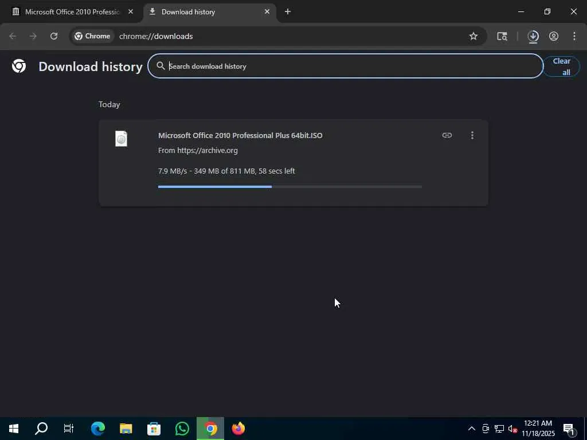Switch to Microsoft Office 2010 Professional tab
587x440 pixels.
pyautogui.click(x=72, y=11)
